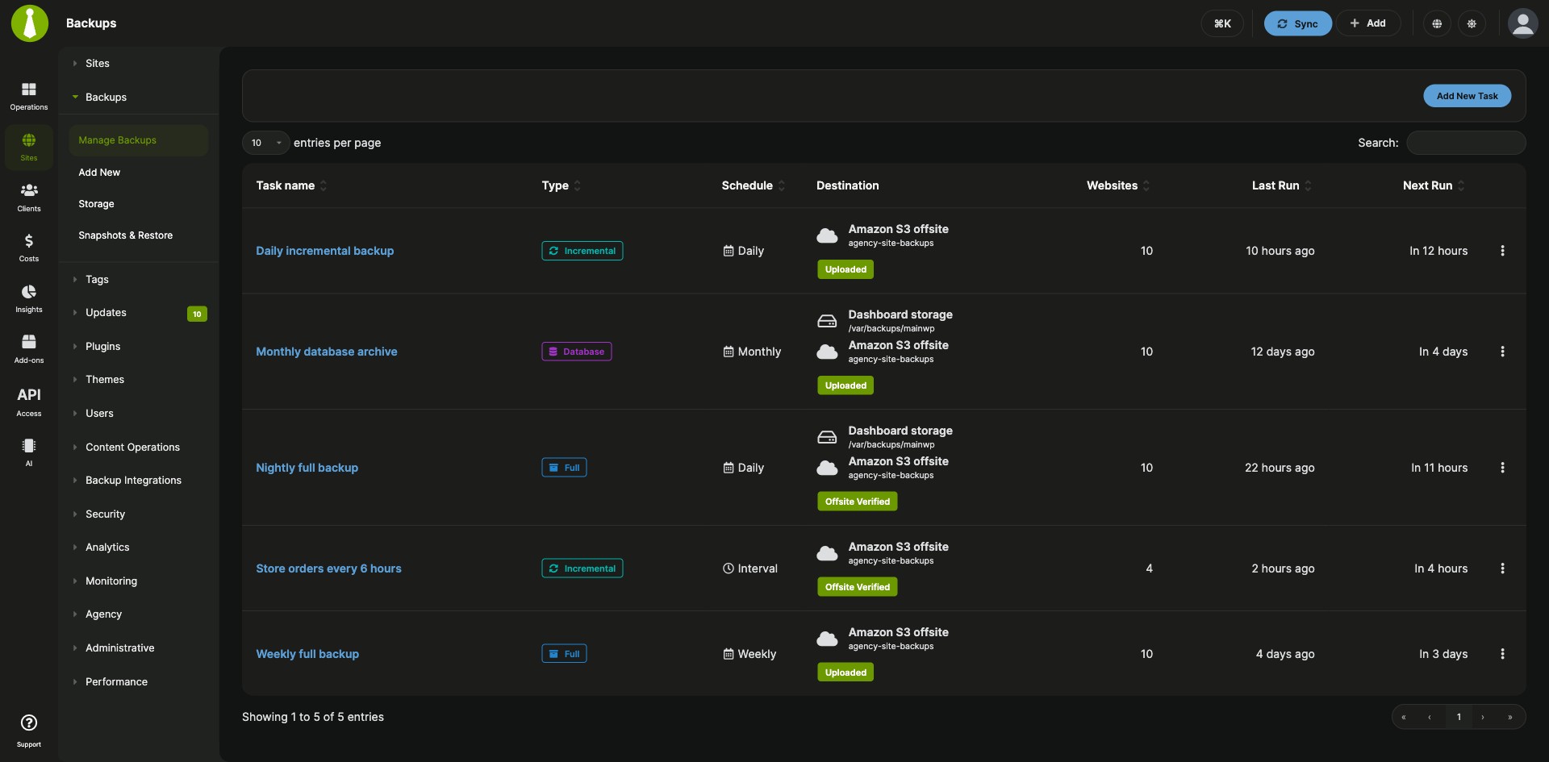
Task: Open the entries per page dropdown
Action: 265,143
